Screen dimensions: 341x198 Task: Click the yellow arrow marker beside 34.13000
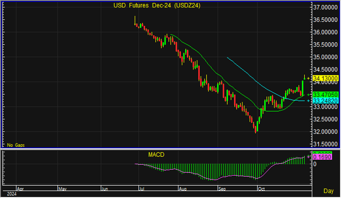[x=308, y=78]
